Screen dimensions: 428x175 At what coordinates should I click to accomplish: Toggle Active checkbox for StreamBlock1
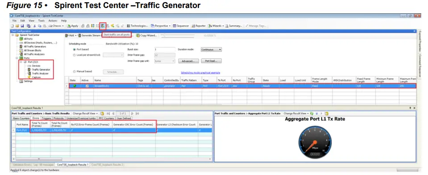(x=87, y=86)
